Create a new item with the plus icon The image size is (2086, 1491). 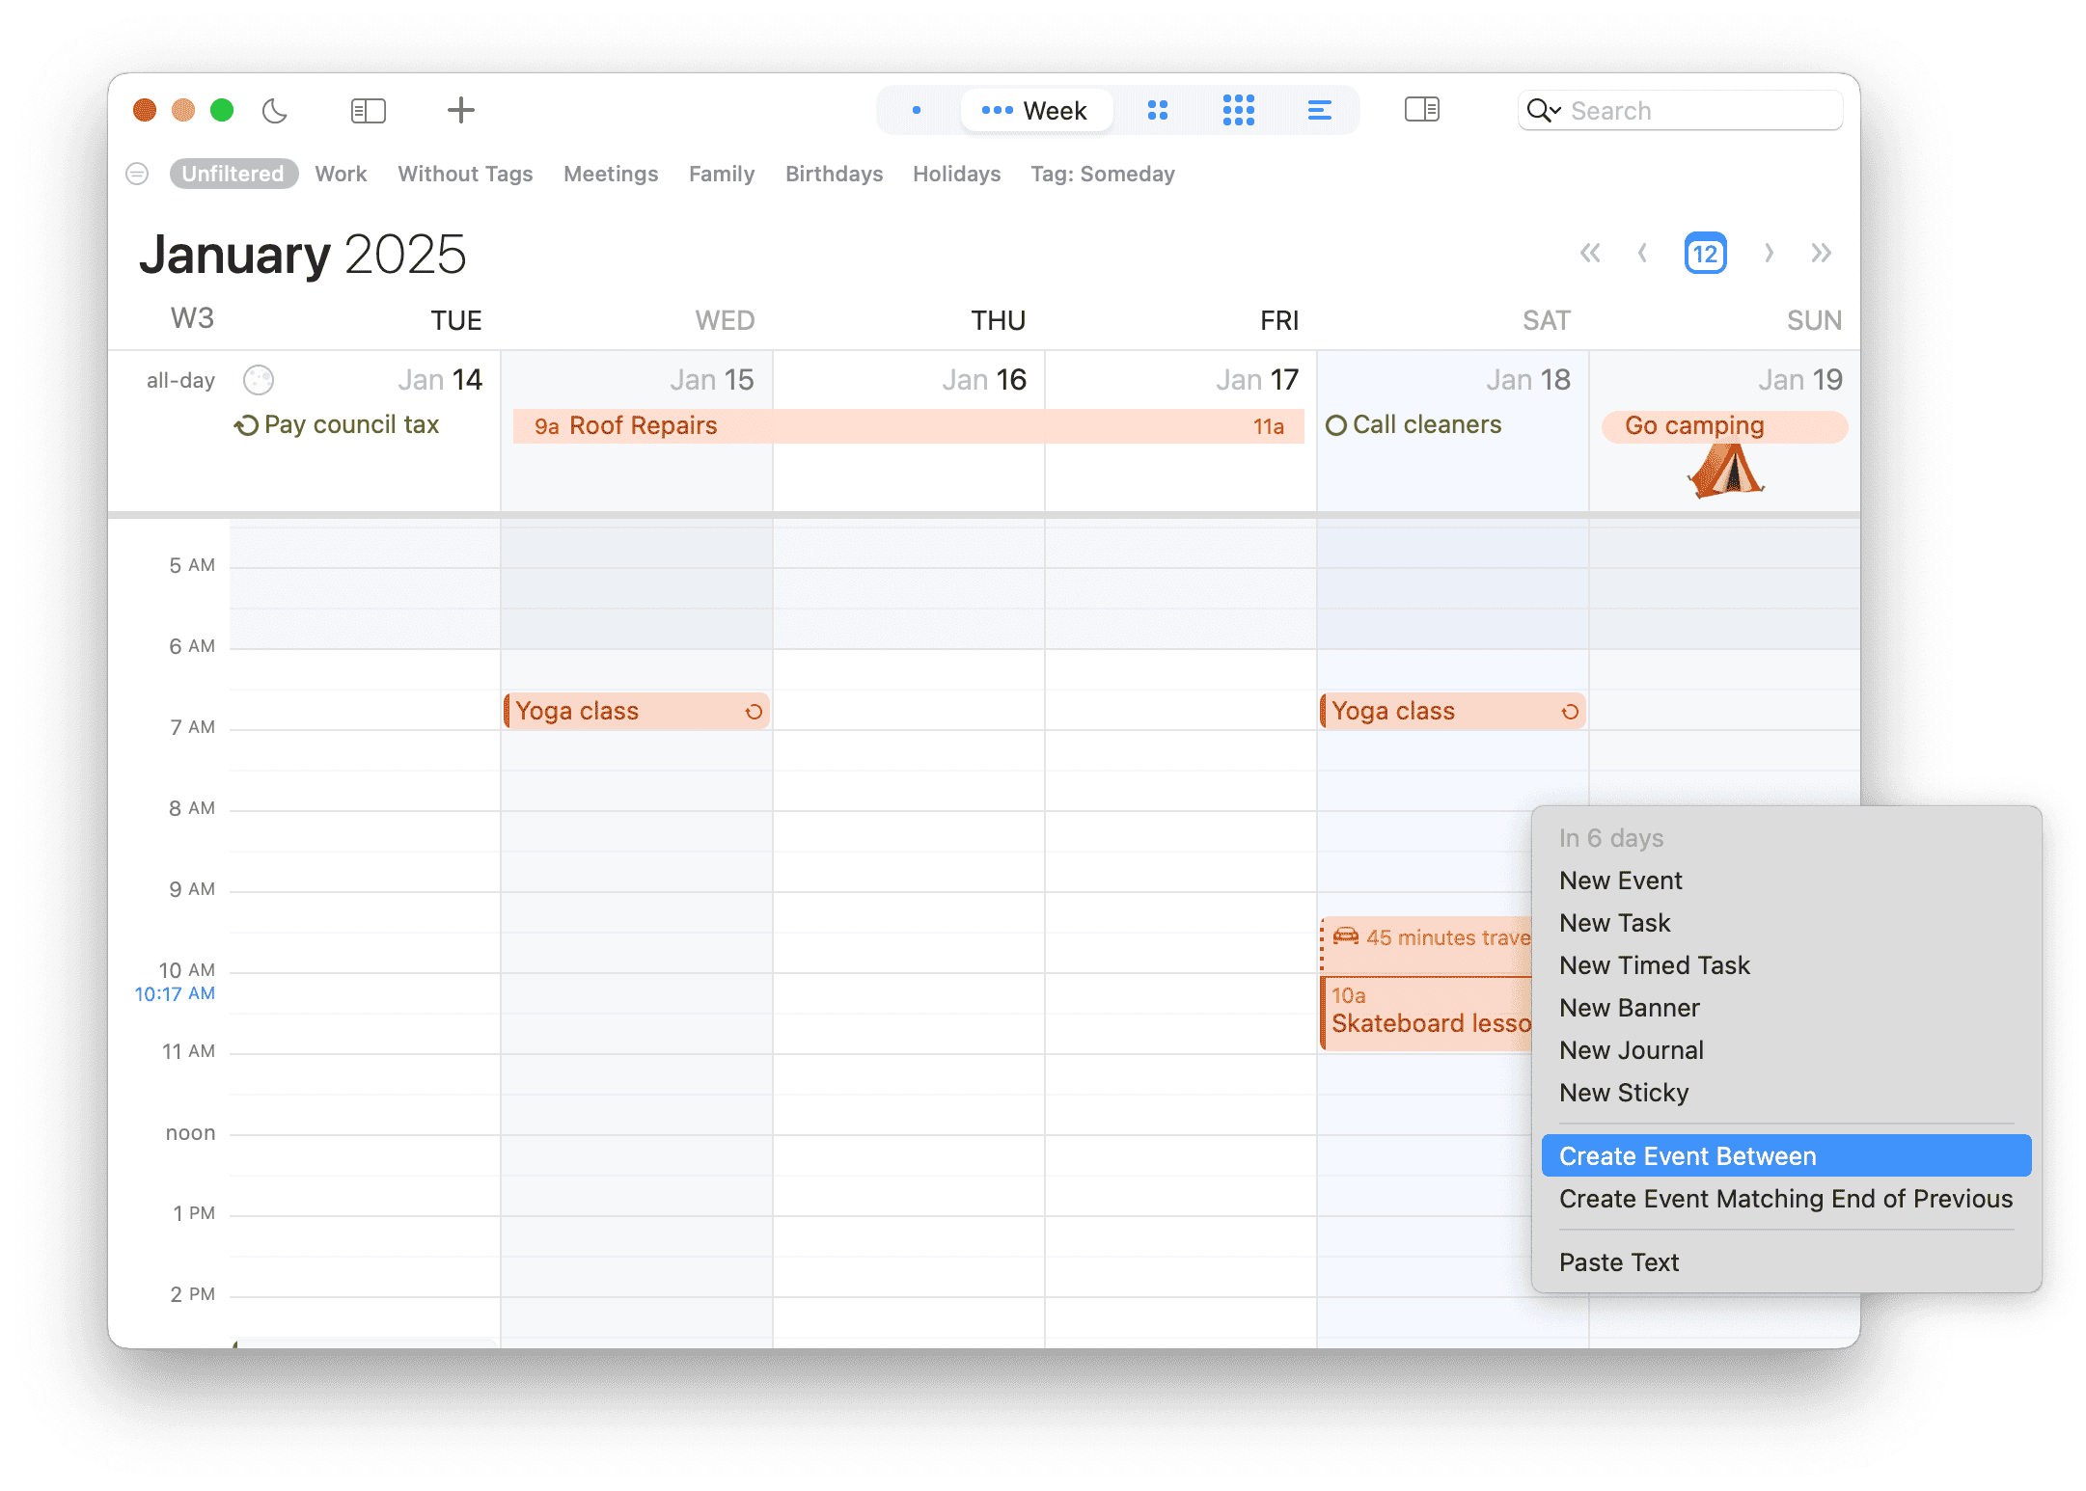click(x=460, y=110)
